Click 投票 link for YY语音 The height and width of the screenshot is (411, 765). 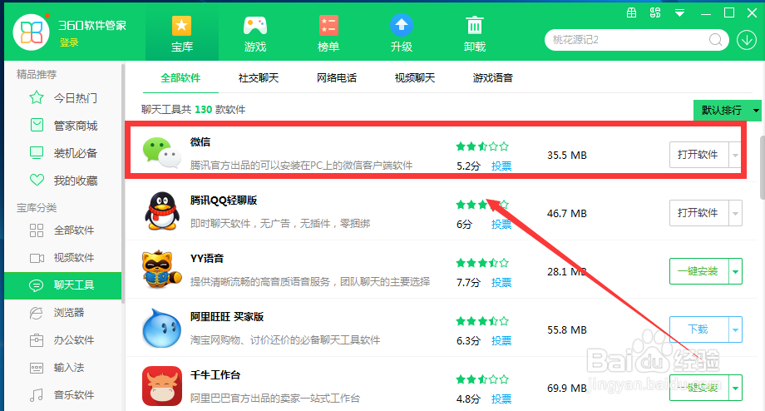click(501, 283)
